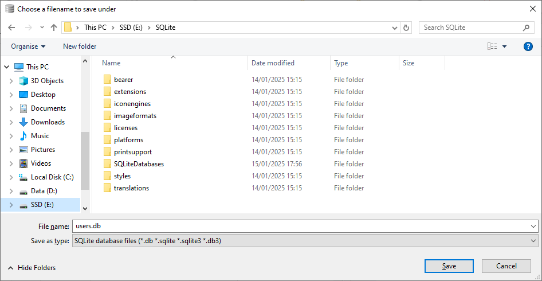The width and height of the screenshot is (542, 281).
Task: Click the styles folder icon
Action: (107, 176)
